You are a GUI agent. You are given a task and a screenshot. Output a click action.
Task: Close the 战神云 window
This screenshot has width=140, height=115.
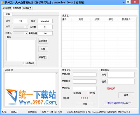[x=135, y=2]
